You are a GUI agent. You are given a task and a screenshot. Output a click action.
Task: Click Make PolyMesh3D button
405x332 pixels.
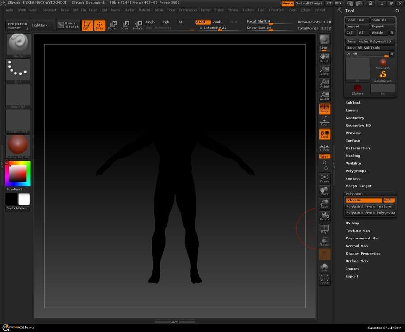pos(376,42)
